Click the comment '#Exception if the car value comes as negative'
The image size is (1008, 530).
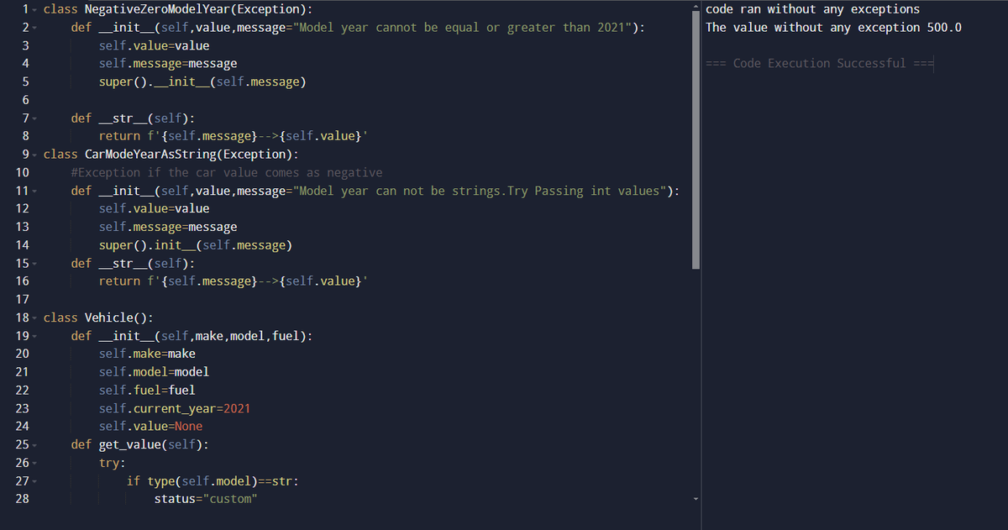click(x=227, y=173)
